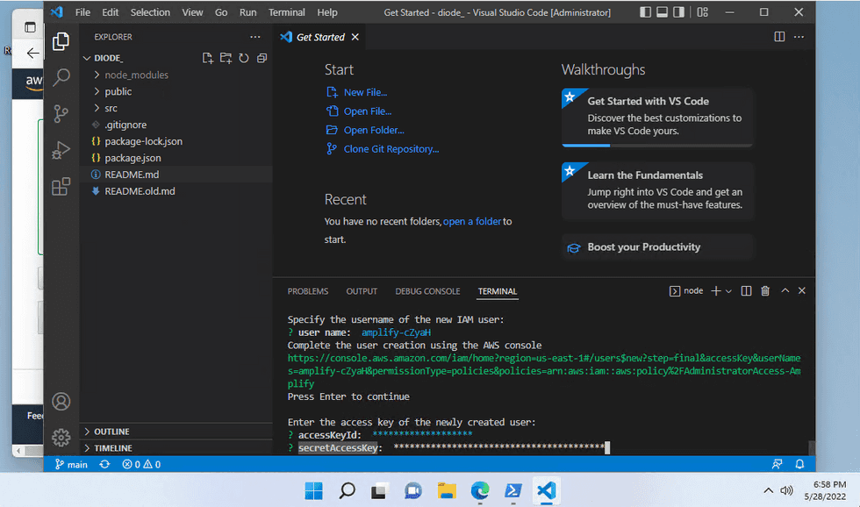
Task: Toggle the primary side bar visibility
Action: 646,12
